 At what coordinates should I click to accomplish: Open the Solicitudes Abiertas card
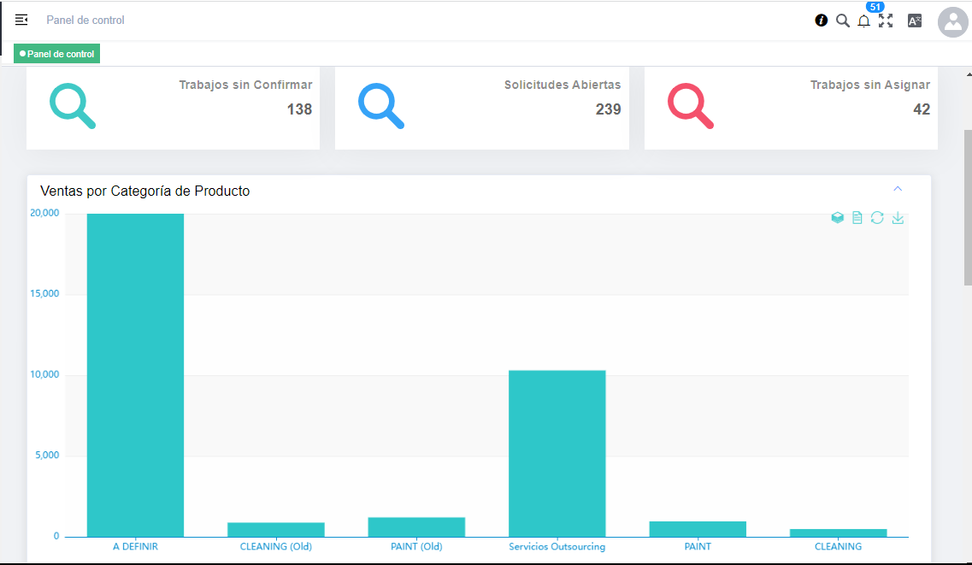click(x=481, y=107)
